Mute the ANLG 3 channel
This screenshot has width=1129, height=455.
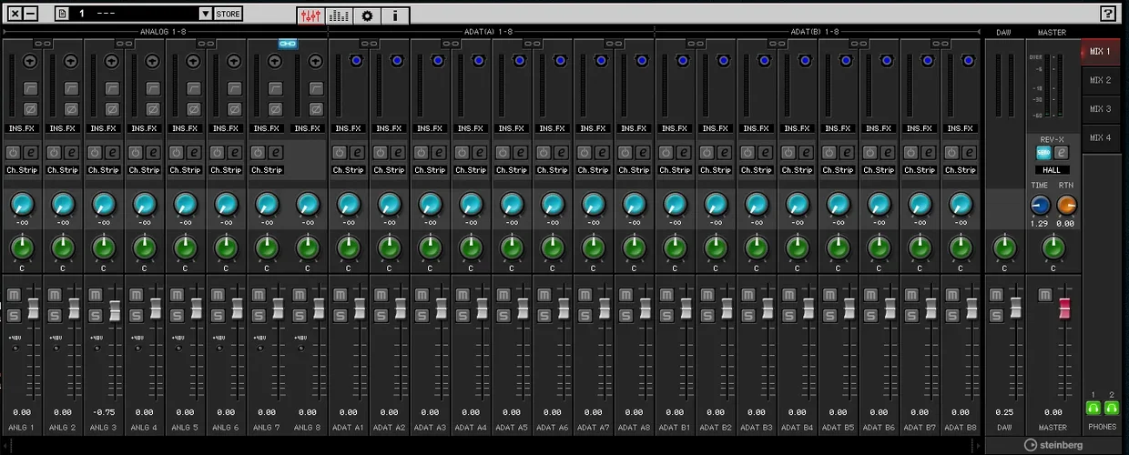pos(95,296)
